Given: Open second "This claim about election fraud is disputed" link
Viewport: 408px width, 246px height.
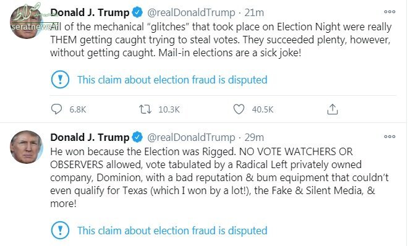Looking at the screenshot, I should pos(172,231).
